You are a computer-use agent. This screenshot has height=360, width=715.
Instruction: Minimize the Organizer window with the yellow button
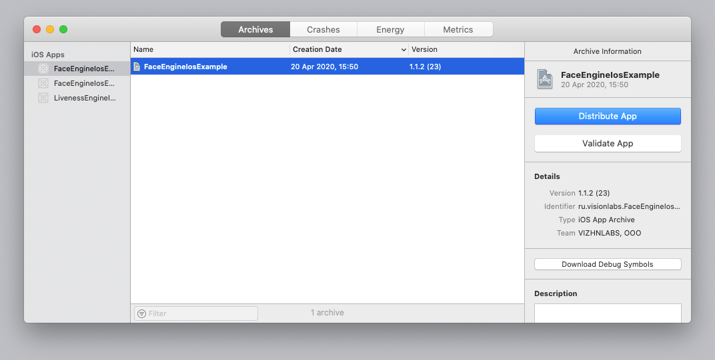[x=50, y=29]
